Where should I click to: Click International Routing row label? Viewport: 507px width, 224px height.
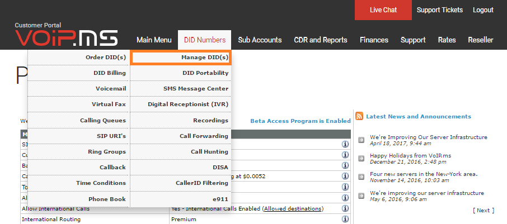(51, 219)
